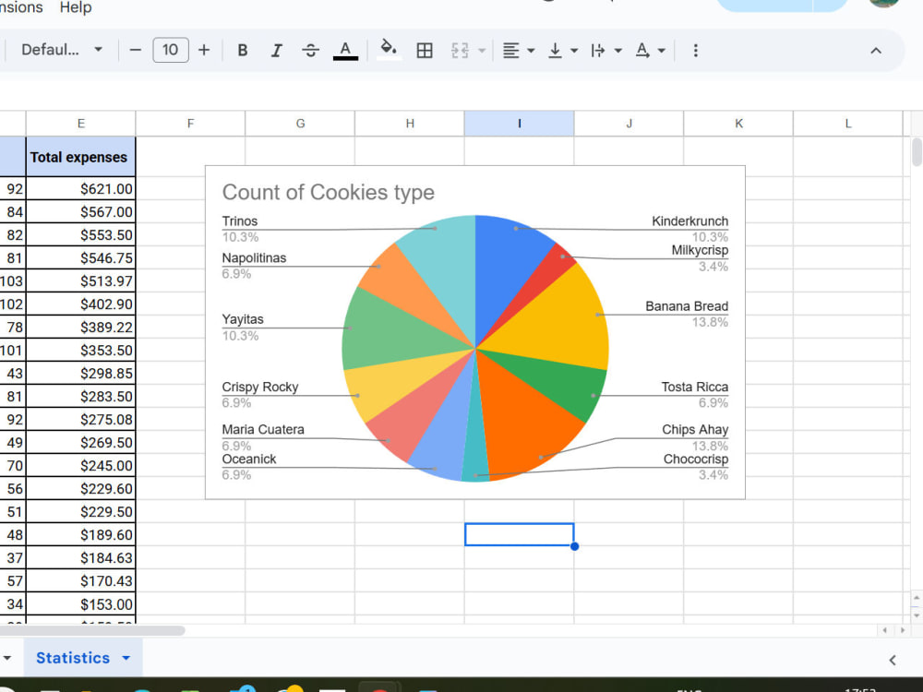Toggle bold formatting

243,51
